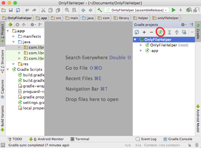Image resolution: width=201 pixels, height=148 pixels.
Task: Toggle tool window buttons at status bar corner
Action: click(3, 145)
